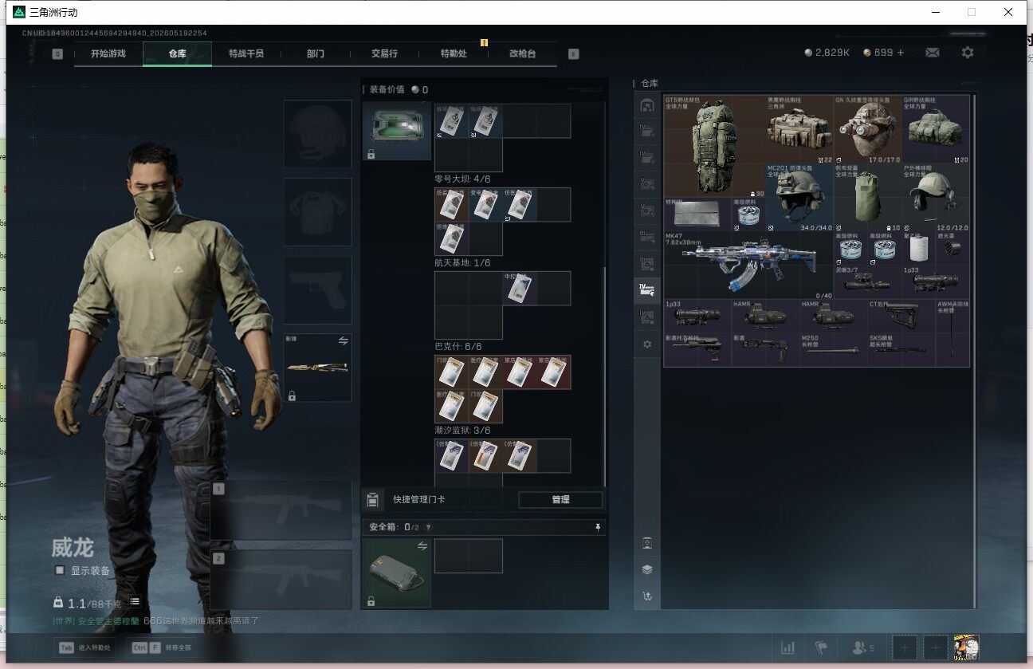
Task: Click the 进入特勤处 Tab shortcut button
Action: [x=84, y=648]
